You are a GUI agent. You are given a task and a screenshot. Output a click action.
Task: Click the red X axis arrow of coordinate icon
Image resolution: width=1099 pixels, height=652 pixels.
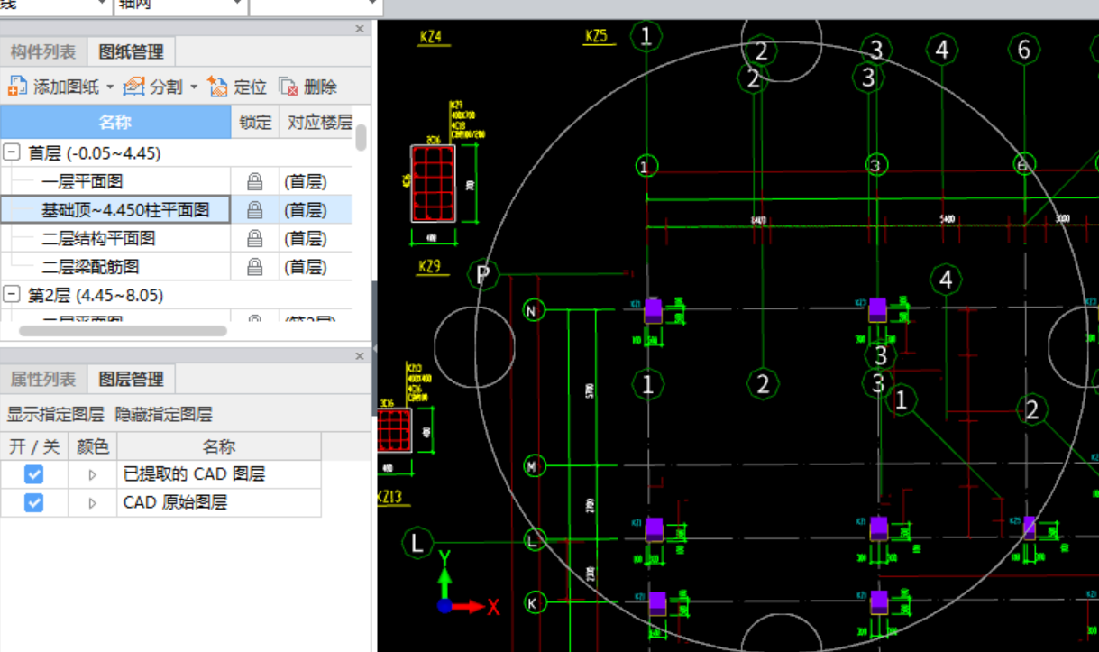point(467,607)
